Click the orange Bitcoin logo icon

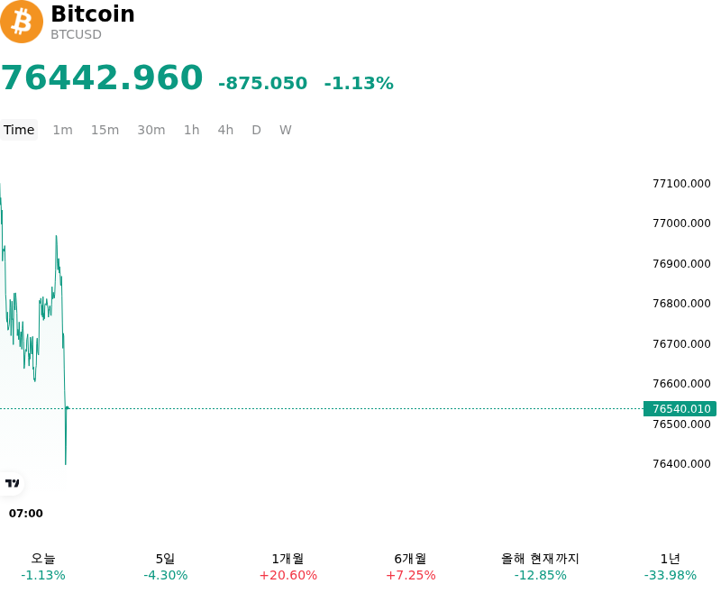[22, 22]
